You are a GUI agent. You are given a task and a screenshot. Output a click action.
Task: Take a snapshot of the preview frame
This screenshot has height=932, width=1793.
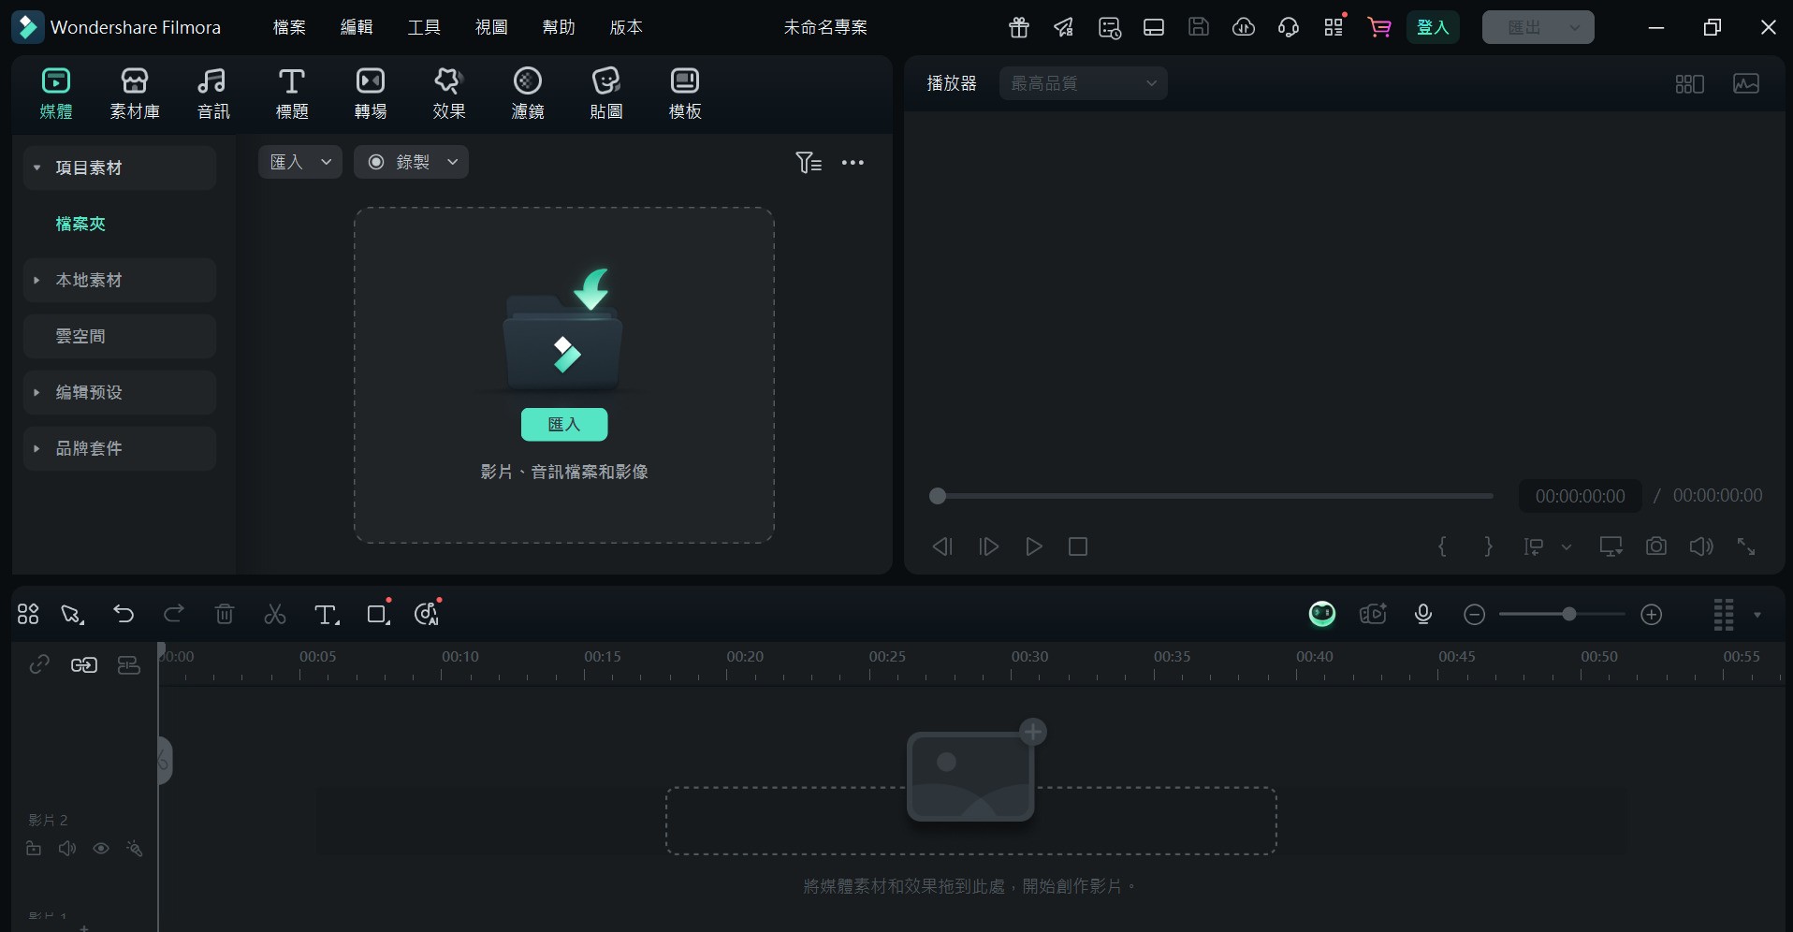point(1655,546)
